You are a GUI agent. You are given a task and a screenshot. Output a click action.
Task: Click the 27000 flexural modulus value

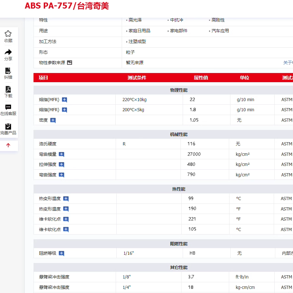point(194,154)
